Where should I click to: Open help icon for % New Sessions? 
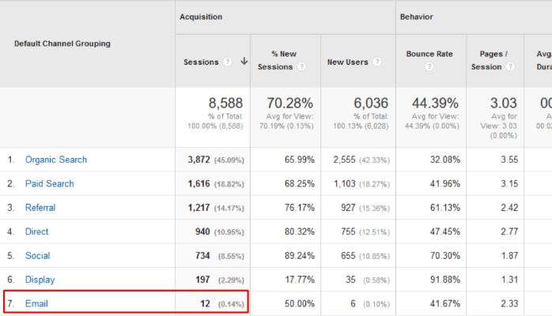(301, 67)
